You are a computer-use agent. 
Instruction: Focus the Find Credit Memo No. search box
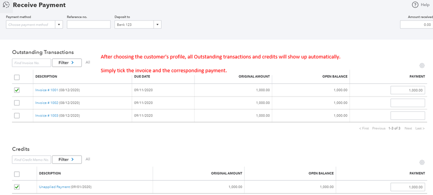click(x=32, y=160)
